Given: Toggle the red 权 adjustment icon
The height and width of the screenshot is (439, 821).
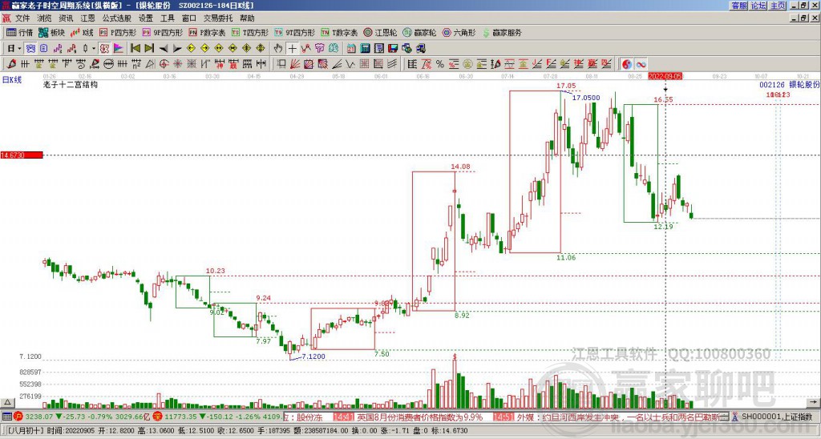Looking at the screenshot, I should pyautogui.click(x=104, y=49).
